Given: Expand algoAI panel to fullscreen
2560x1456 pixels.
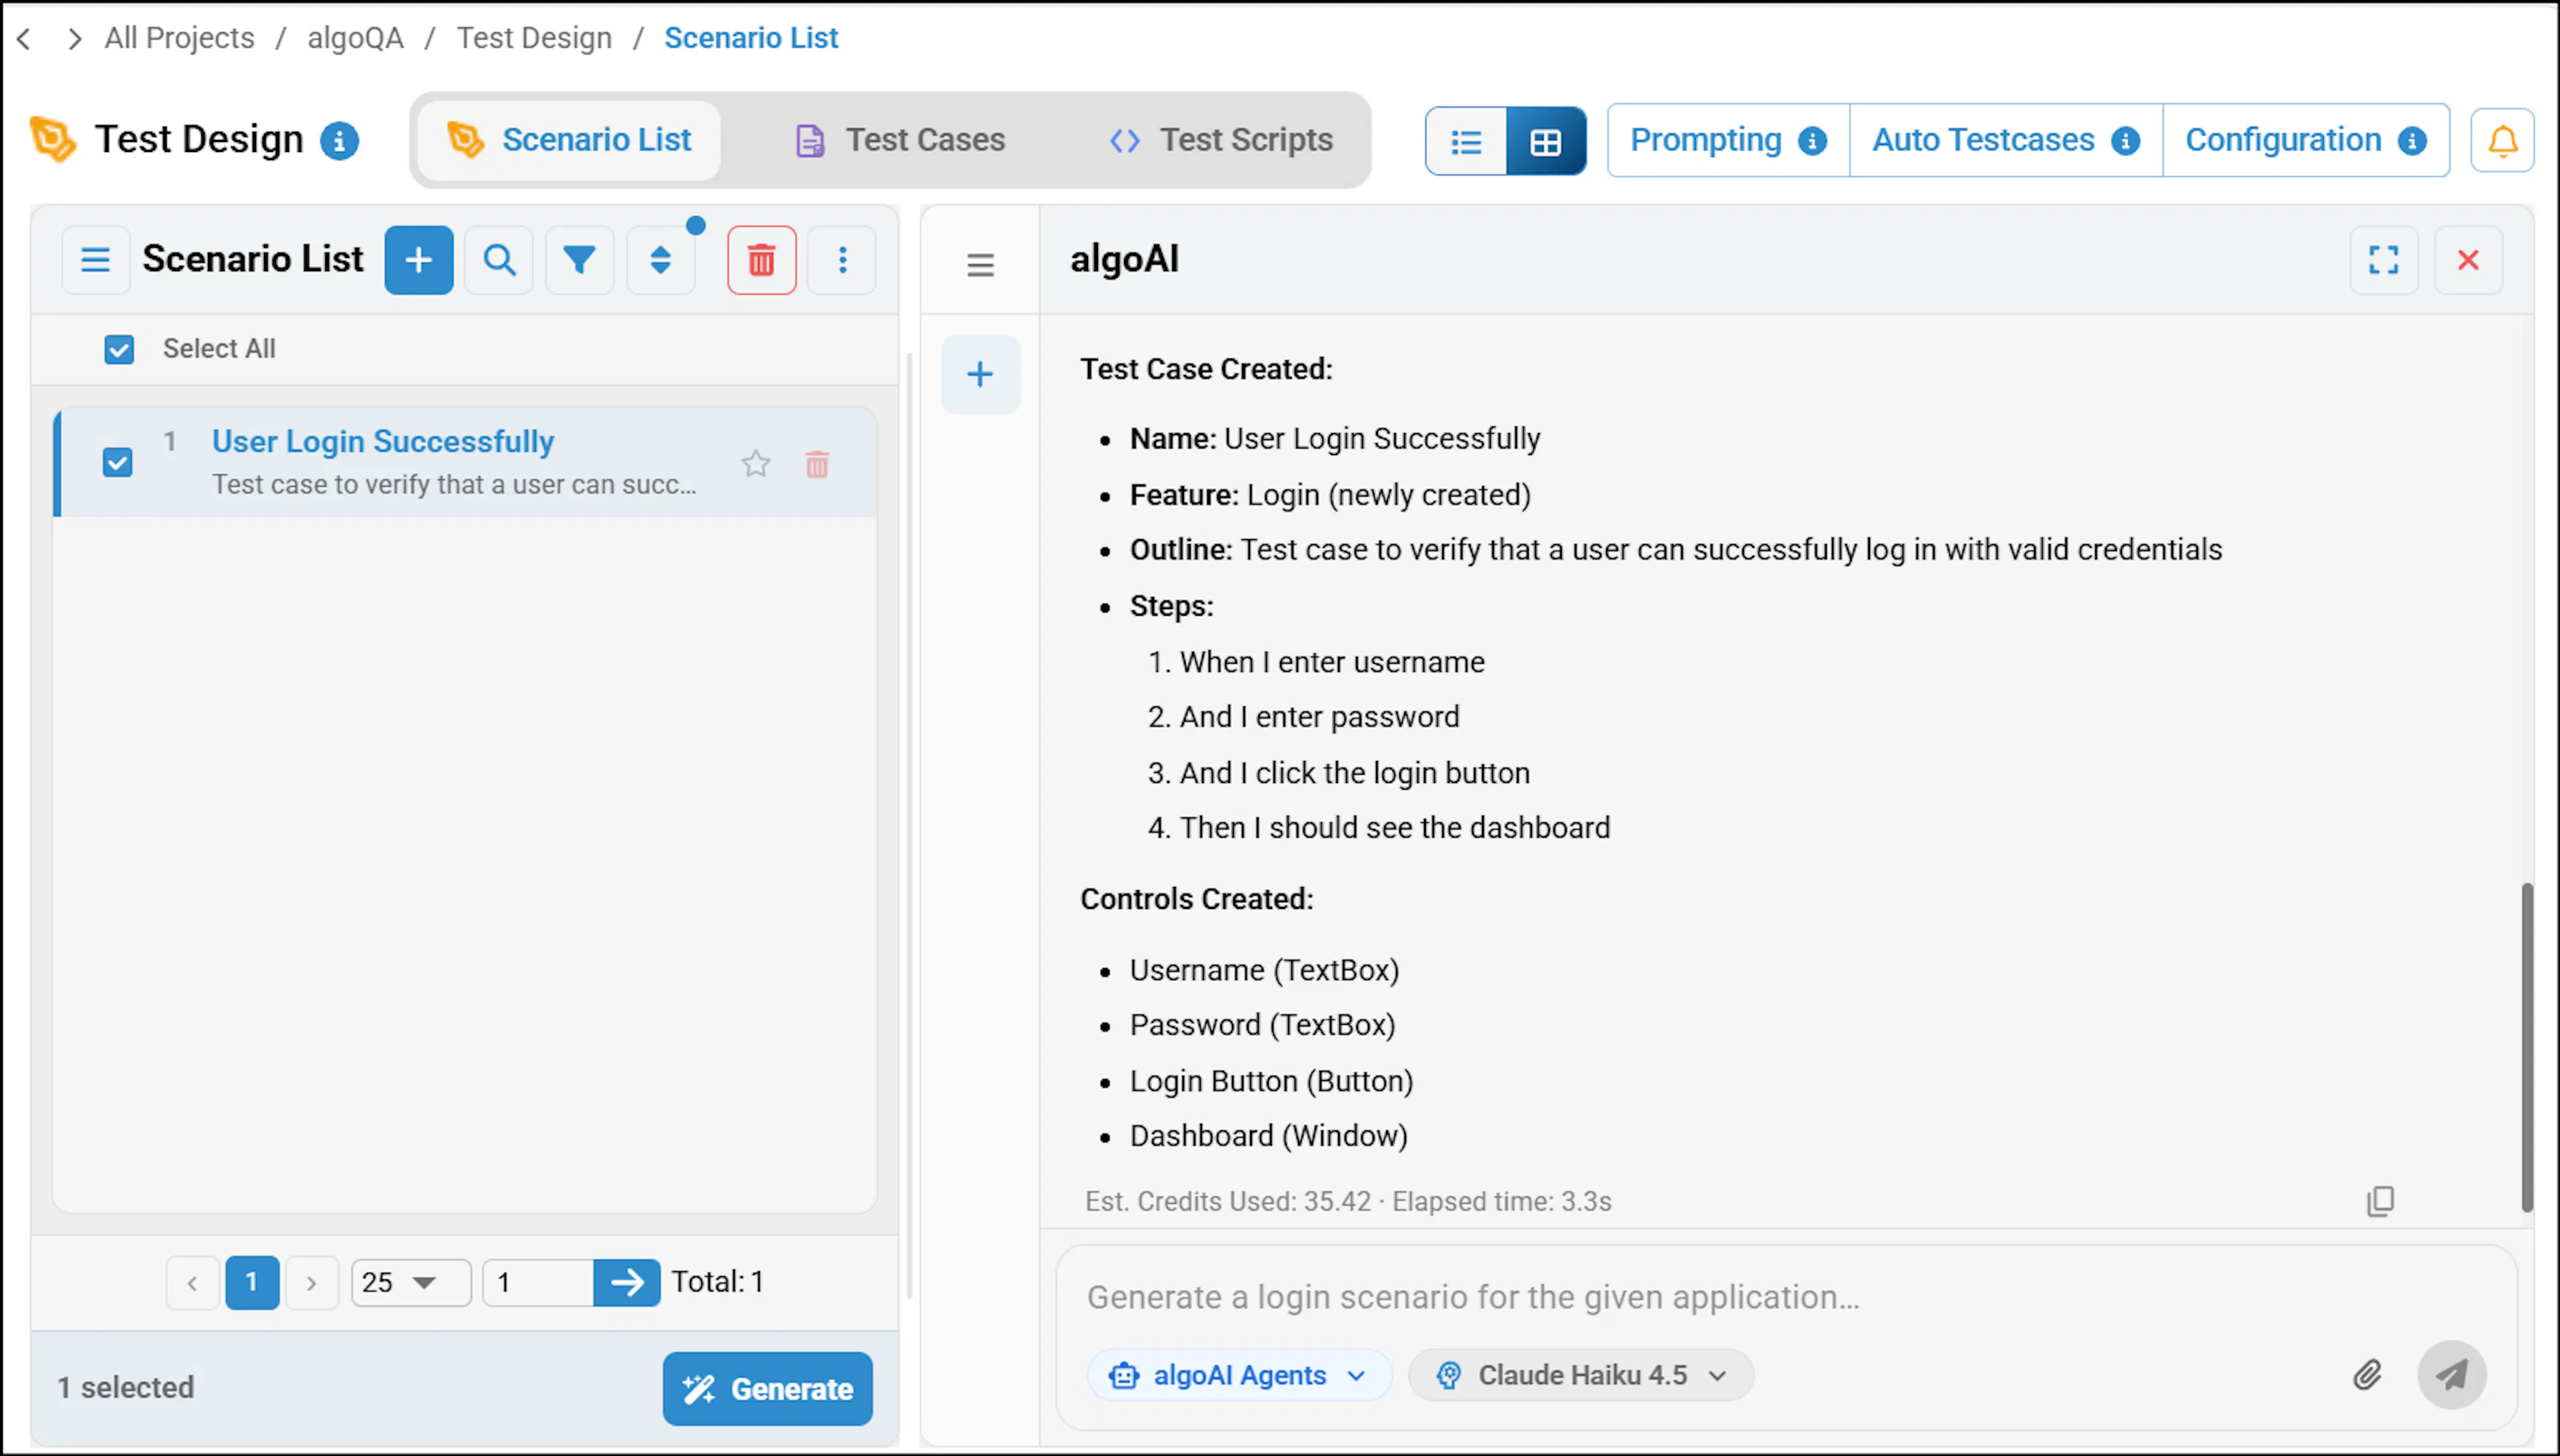Looking at the screenshot, I should (x=2383, y=260).
